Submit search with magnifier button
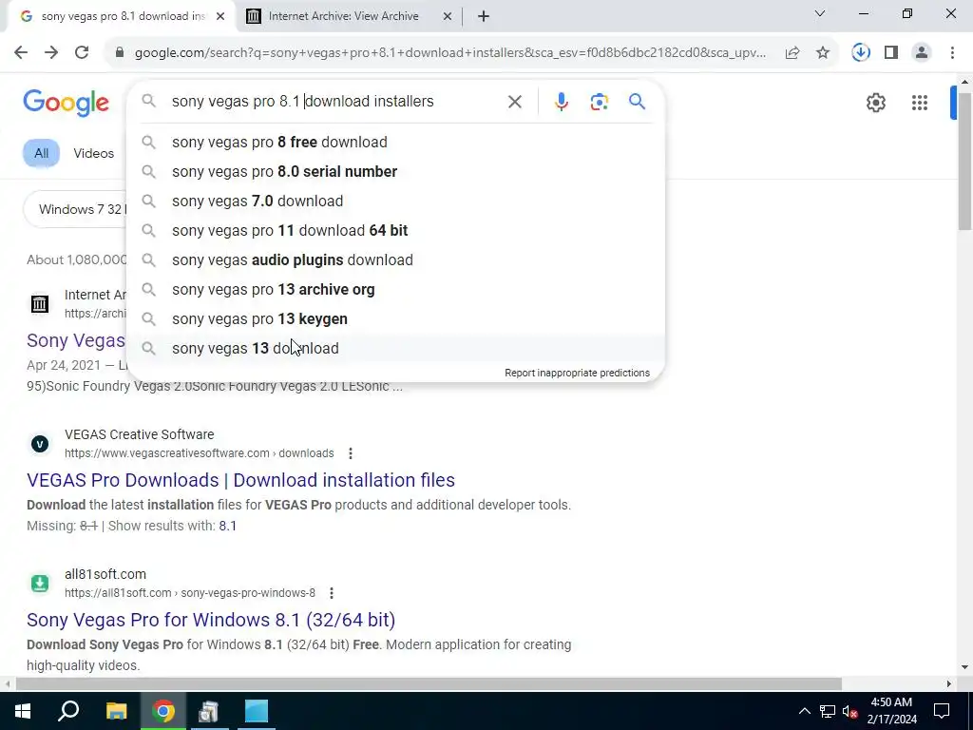The image size is (973, 730). pos(638,102)
